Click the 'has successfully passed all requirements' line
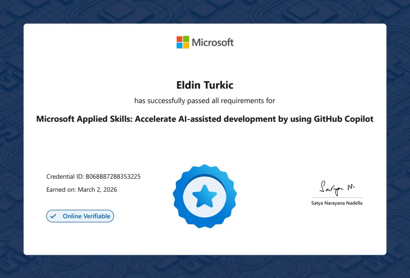Screen dimensions: 410x278 pyautogui.click(x=205, y=101)
